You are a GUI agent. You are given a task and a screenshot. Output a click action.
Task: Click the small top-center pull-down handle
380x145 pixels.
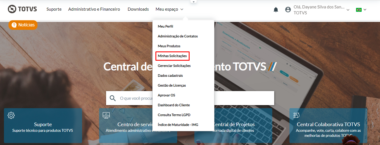point(194,1)
